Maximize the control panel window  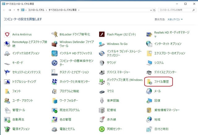186,4
